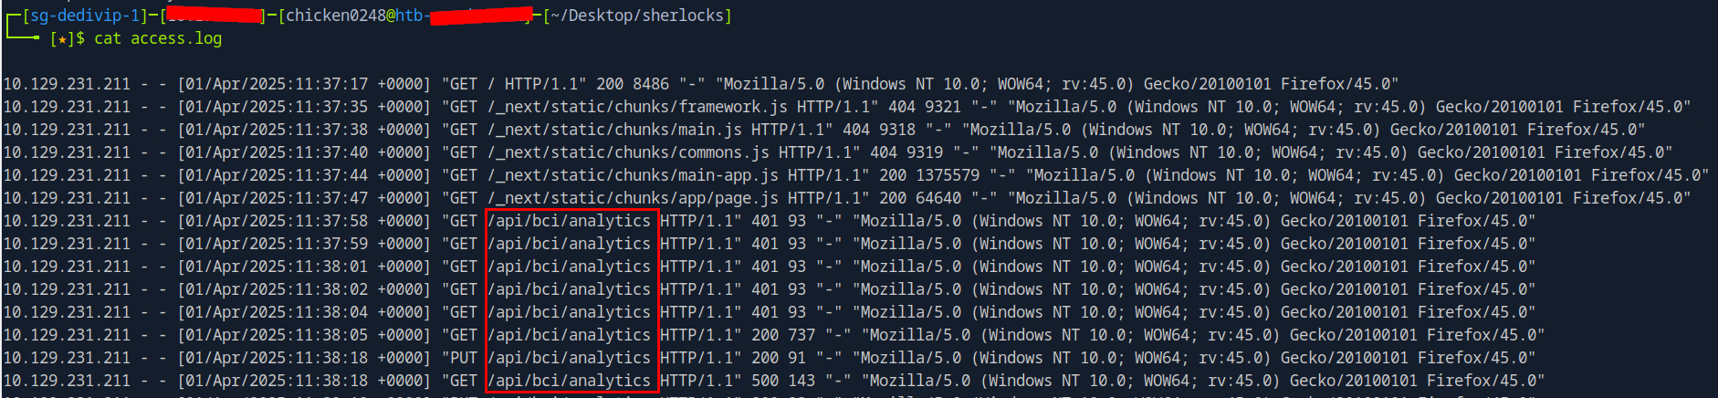The width and height of the screenshot is (1718, 398).
Task: Click the 500 status code entry
Action: pyautogui.click(x=765, y=381)
